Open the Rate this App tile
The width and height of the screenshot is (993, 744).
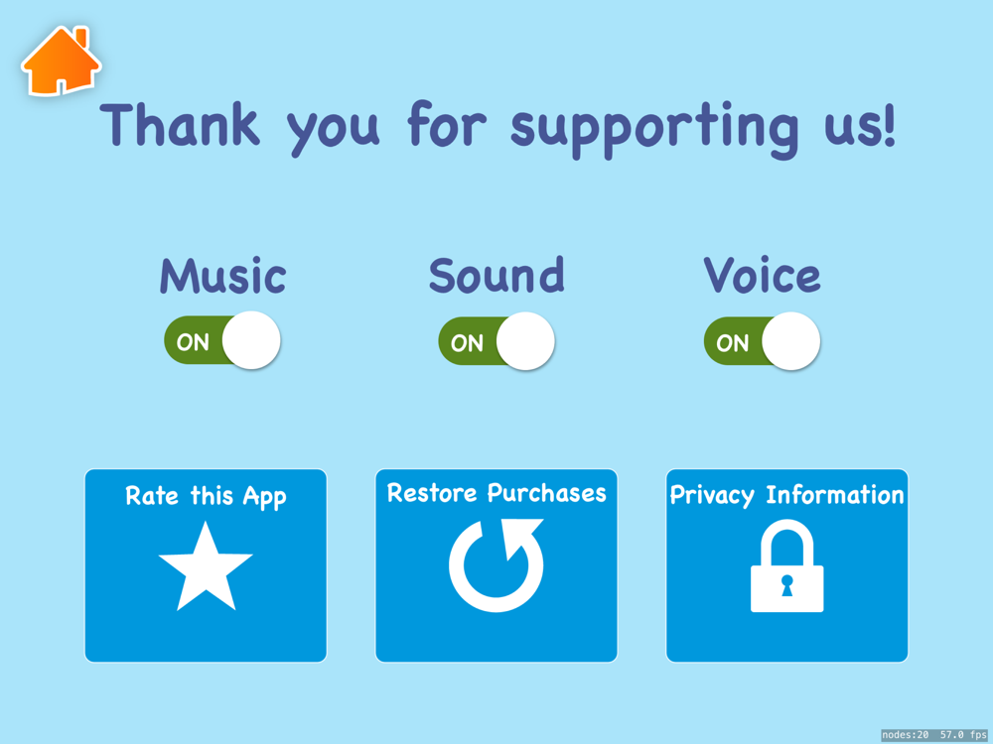click(x=206, y=565)
